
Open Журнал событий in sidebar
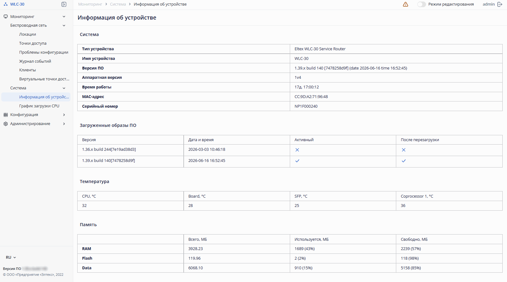(35, 61)
